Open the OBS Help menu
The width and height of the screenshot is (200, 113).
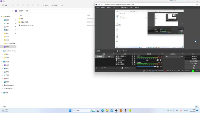point(137,8)
